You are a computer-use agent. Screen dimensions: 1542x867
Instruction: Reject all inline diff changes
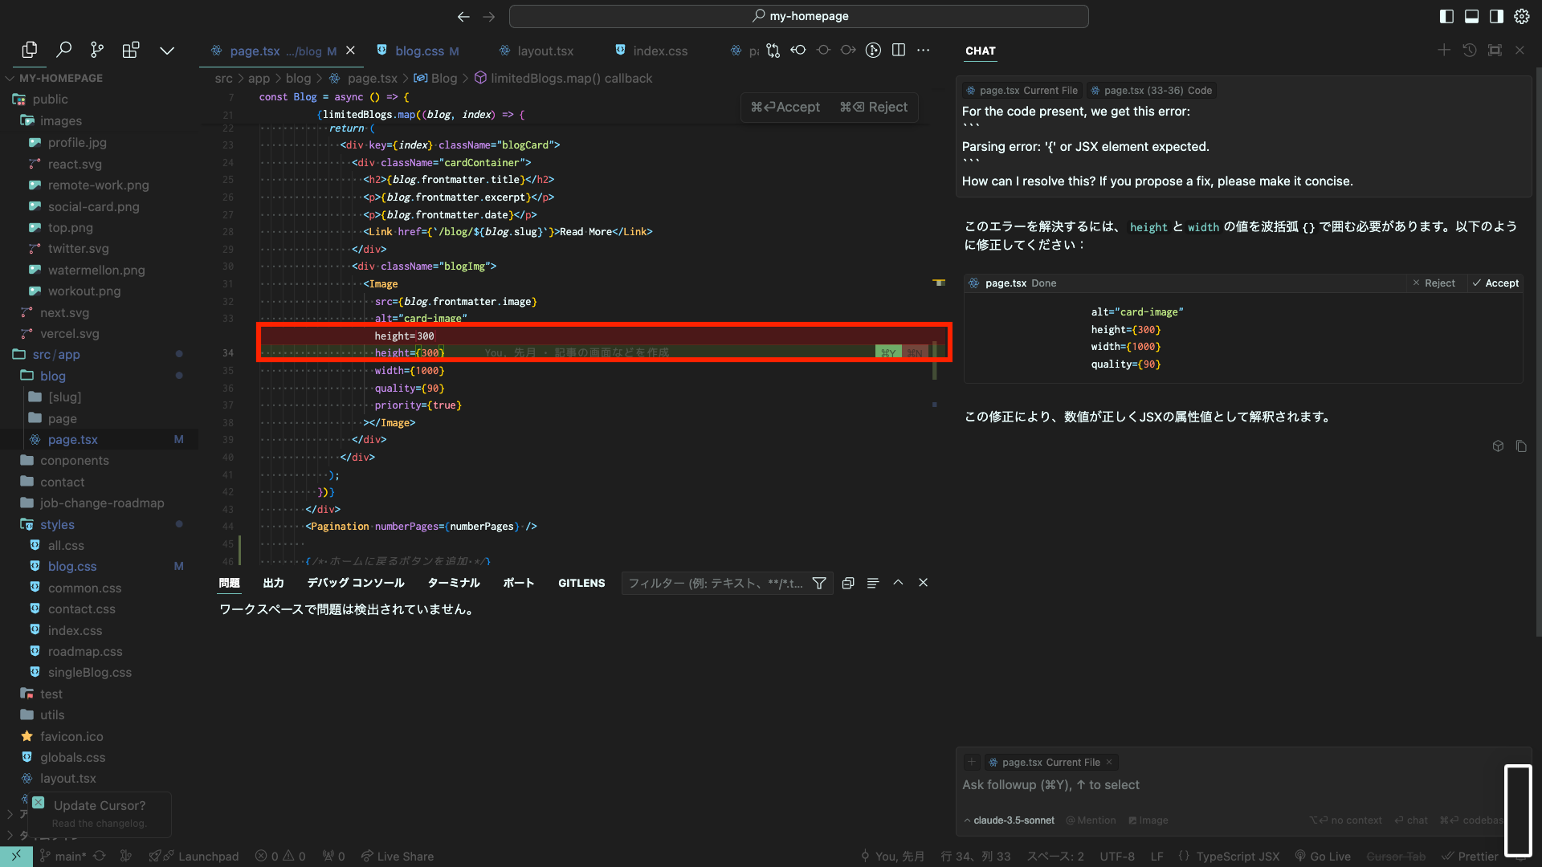[x=874, y=107]
